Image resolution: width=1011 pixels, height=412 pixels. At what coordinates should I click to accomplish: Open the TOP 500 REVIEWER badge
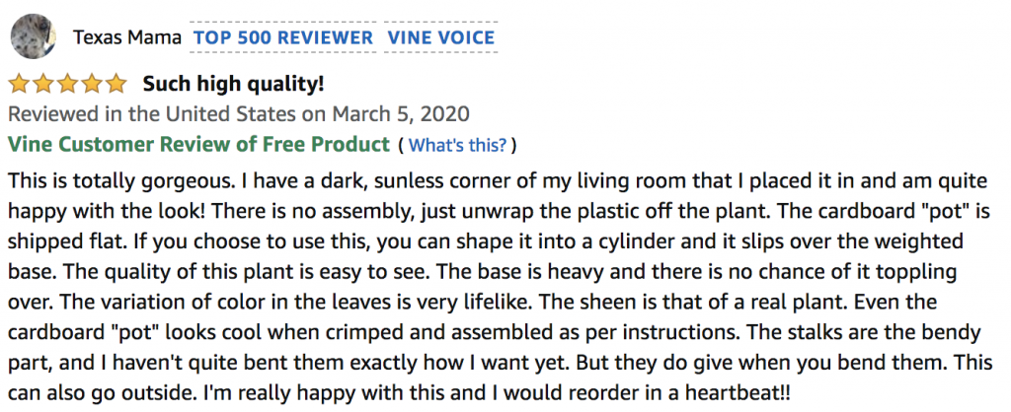[283, 37]
